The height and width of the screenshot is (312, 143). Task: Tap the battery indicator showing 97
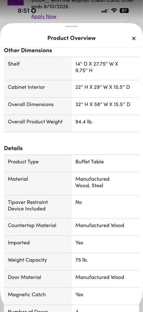124,10
